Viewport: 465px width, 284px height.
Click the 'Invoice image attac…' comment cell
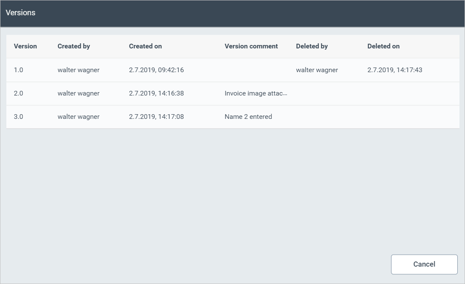[256, 93]
